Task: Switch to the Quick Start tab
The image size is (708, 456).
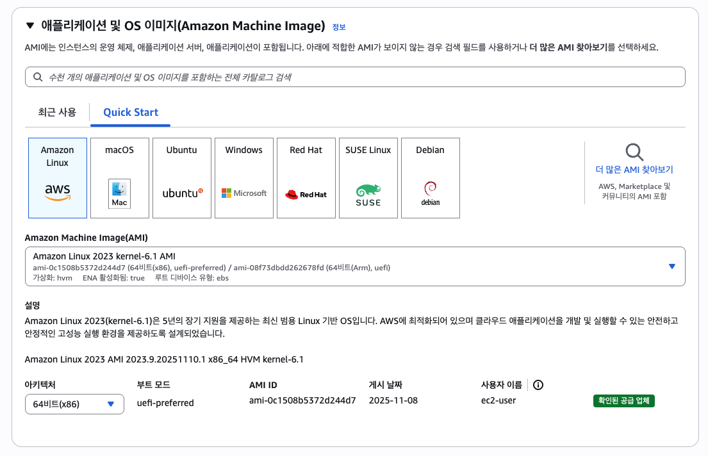Action: coord(131,113)
